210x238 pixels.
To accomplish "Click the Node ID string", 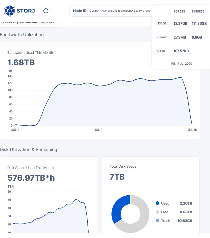I will click(x=120, y=11).
